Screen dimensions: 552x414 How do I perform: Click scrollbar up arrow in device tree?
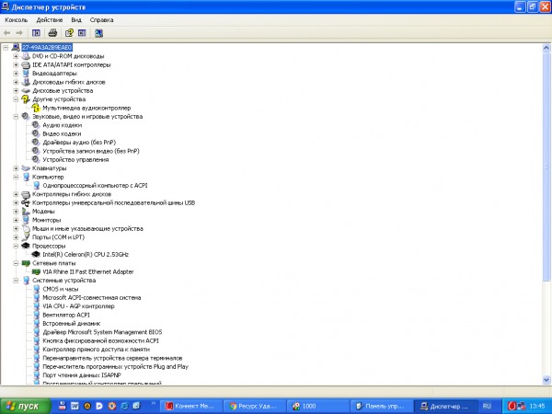pos(546,48)
